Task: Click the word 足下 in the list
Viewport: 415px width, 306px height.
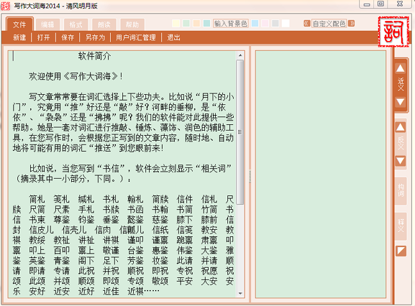Action: point(111,261)
